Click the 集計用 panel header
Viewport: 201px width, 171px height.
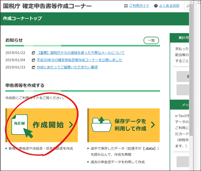pyautogui.click(x=179, y=38)
